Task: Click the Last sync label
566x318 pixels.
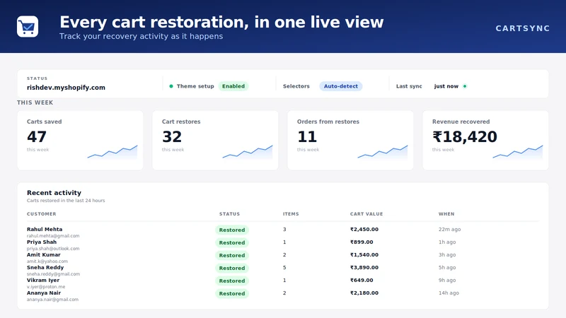Action: point(409,86)
